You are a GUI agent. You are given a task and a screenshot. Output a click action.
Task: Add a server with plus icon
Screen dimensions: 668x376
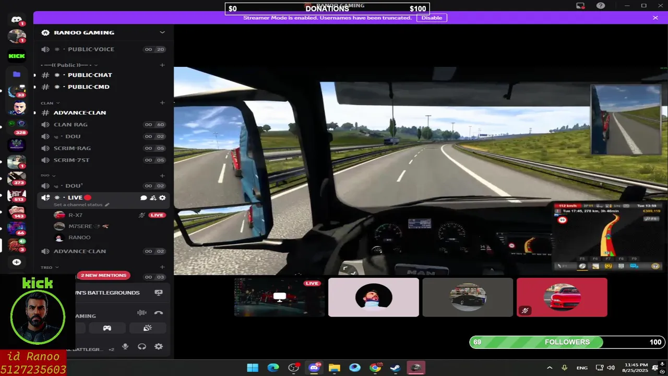point(17,262)
